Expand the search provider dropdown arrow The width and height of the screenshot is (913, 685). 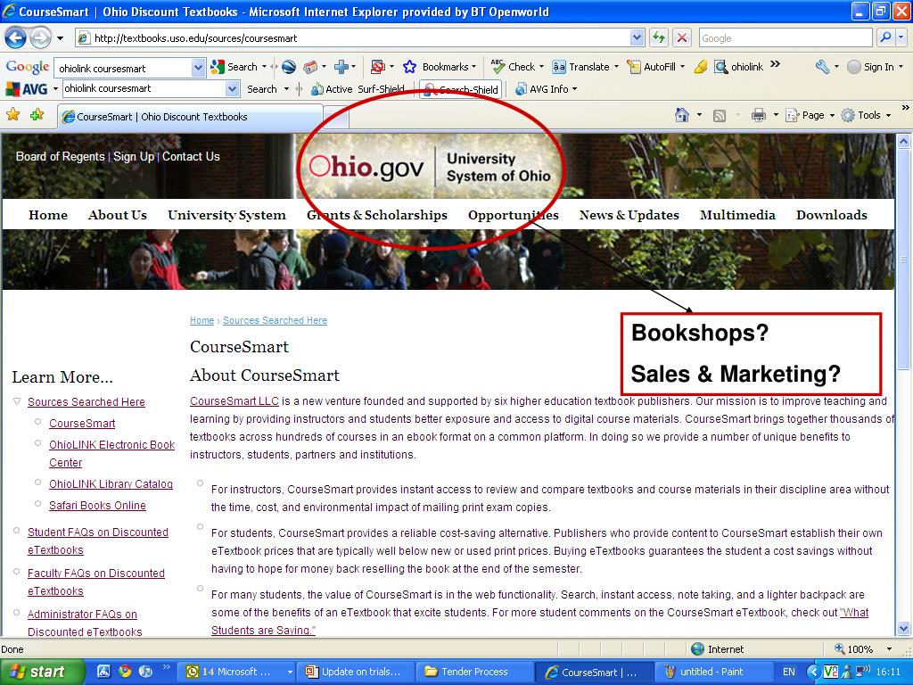[x=901, y=37]
